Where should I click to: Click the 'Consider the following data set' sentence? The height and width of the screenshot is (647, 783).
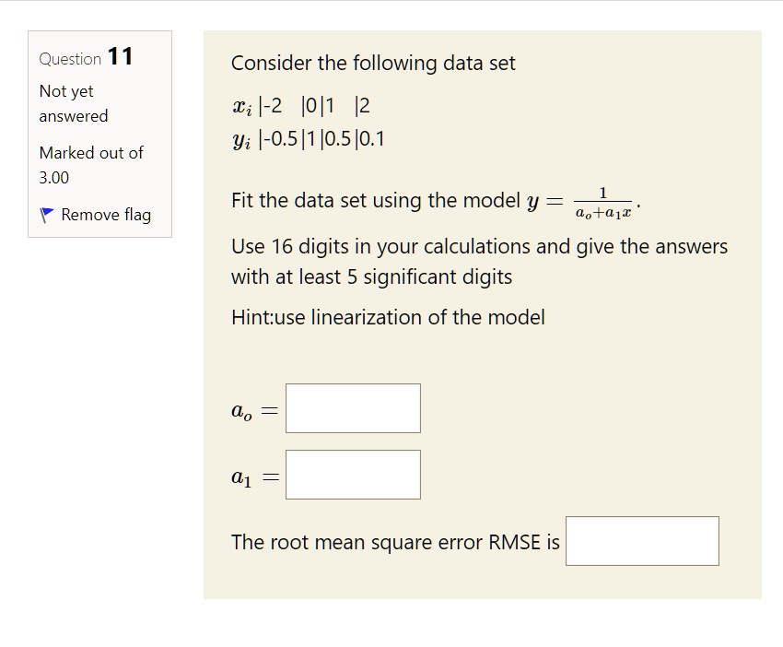[x=373, y=64]
